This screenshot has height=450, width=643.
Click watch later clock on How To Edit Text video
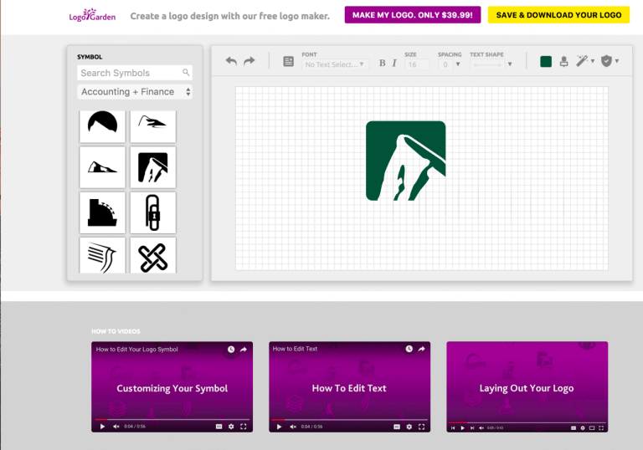pos(409,349)
